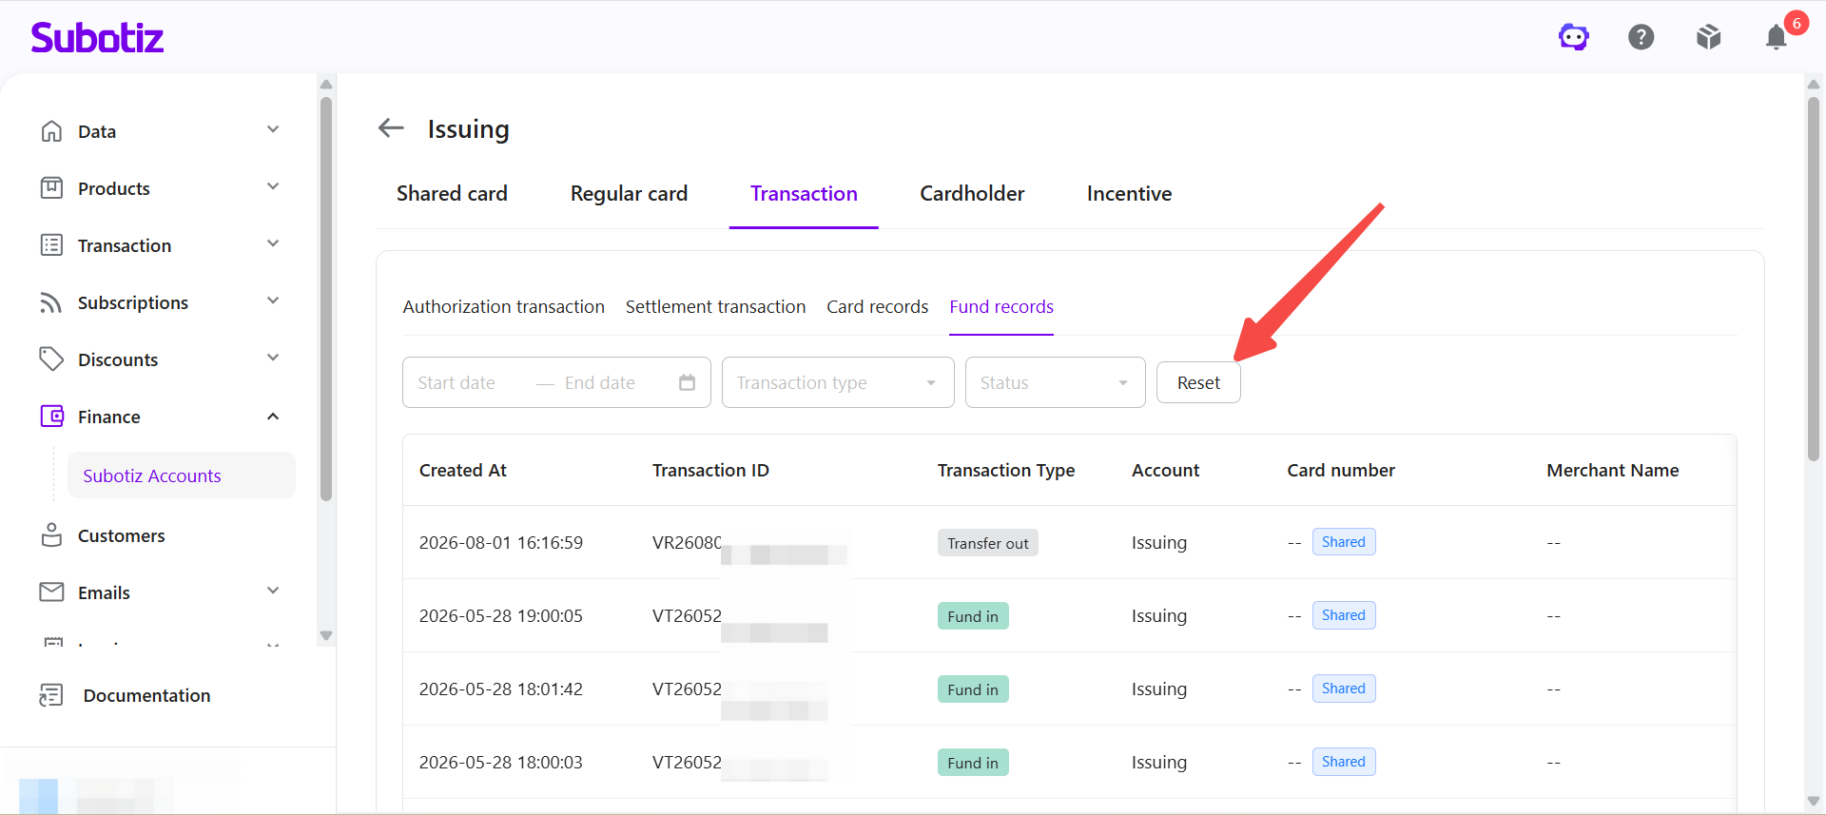1826x815 pixels.
Task: Click the main page vertical scrollbar
Action: (x=1814, y=278)
